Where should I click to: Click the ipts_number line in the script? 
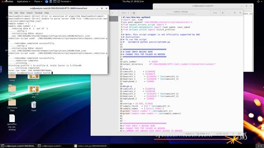coord(140,62)
